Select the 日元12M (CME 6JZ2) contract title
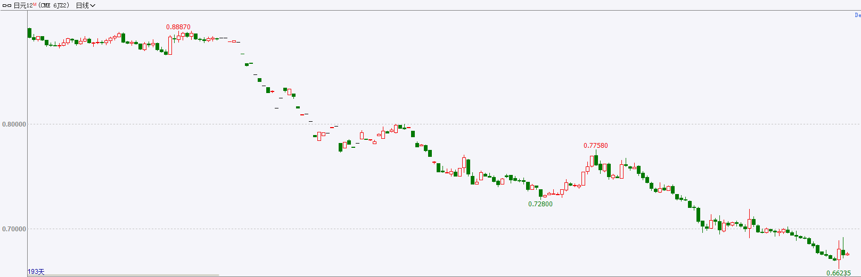The image size is (861, 277). [41, 5]
